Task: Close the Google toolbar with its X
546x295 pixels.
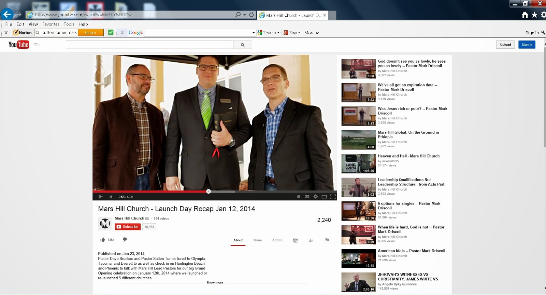Action: click(122, 33)
